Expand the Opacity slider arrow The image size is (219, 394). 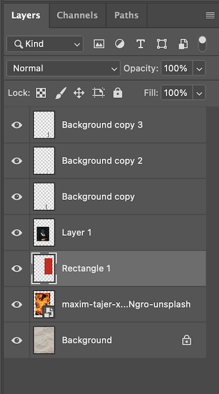coord(199,68)
